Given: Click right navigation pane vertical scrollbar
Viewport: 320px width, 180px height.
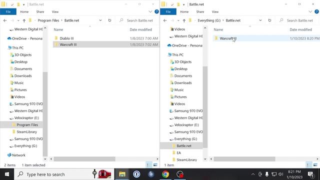Looking at the screenshot, I should pyautogui.click(x=205, y=107).
